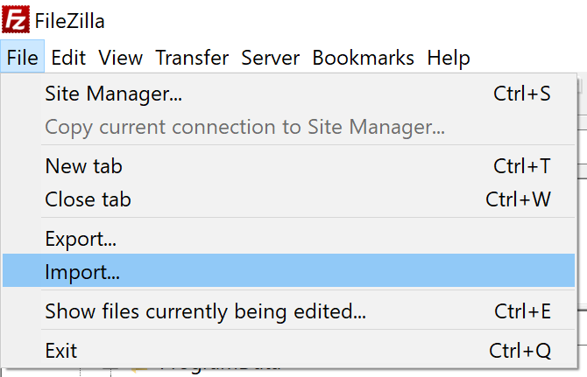Screen dimensions: 587x377
Task: Click the folder icon peeking below the menu
Action: point(139,370)
